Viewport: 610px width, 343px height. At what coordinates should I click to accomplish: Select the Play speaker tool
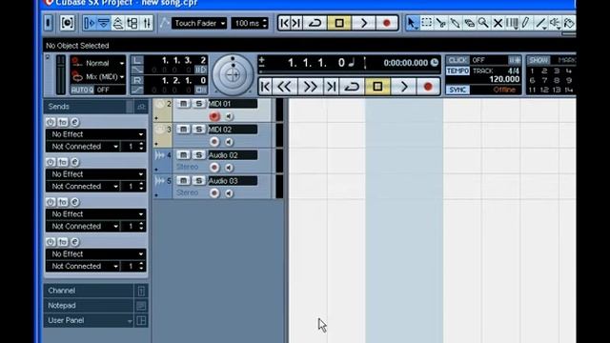[x=555, y=23]
